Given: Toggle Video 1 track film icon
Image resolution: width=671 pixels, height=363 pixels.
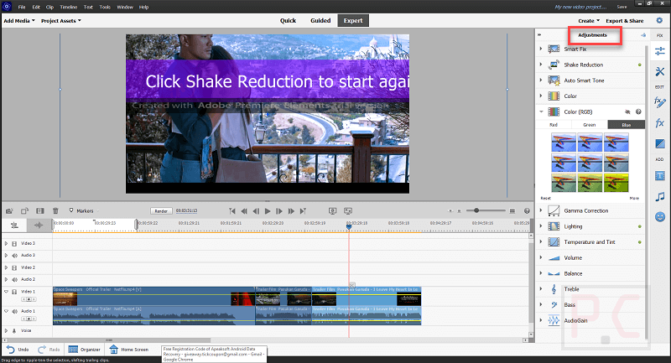Looking at the screenshot, I should tap(14, 292).
